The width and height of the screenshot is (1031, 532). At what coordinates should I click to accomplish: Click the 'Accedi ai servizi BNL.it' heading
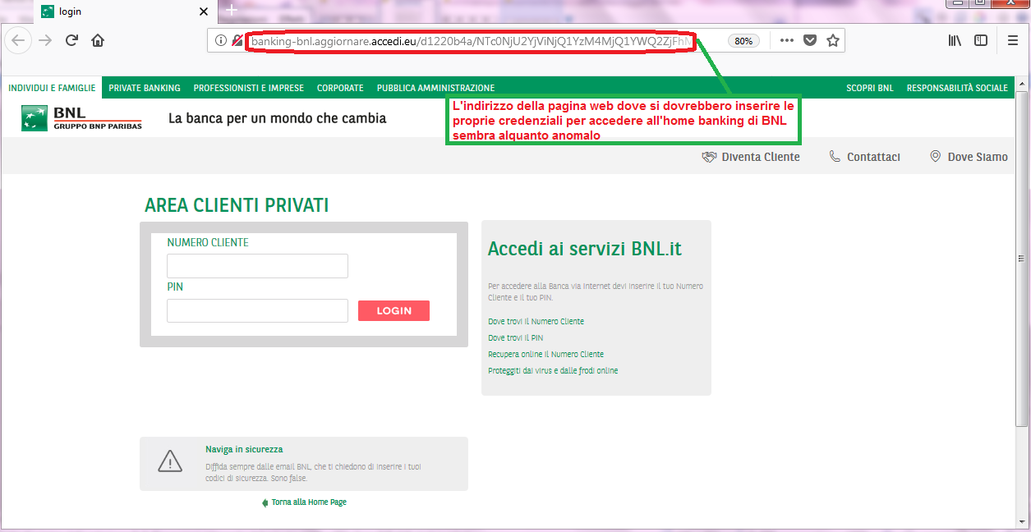pyautogui.click(x=585, y=249)
